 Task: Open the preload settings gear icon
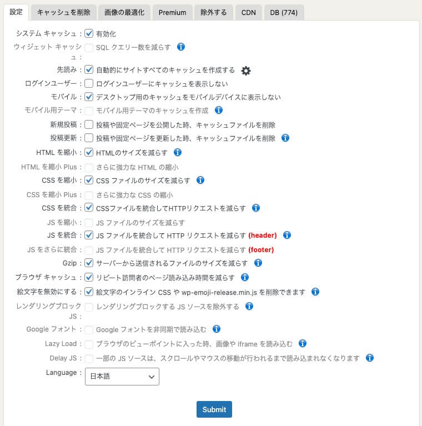coord(246,71)
